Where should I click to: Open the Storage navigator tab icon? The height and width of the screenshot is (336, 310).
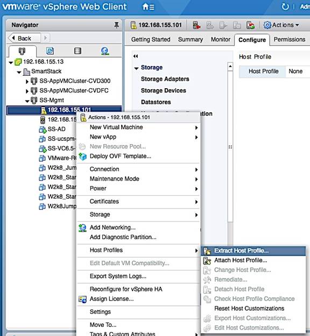(x=77, y=51)
